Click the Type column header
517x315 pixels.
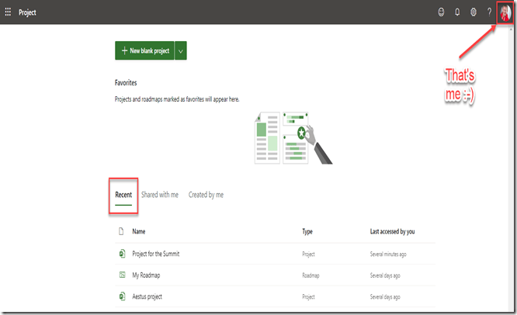[x=308, y=231]
